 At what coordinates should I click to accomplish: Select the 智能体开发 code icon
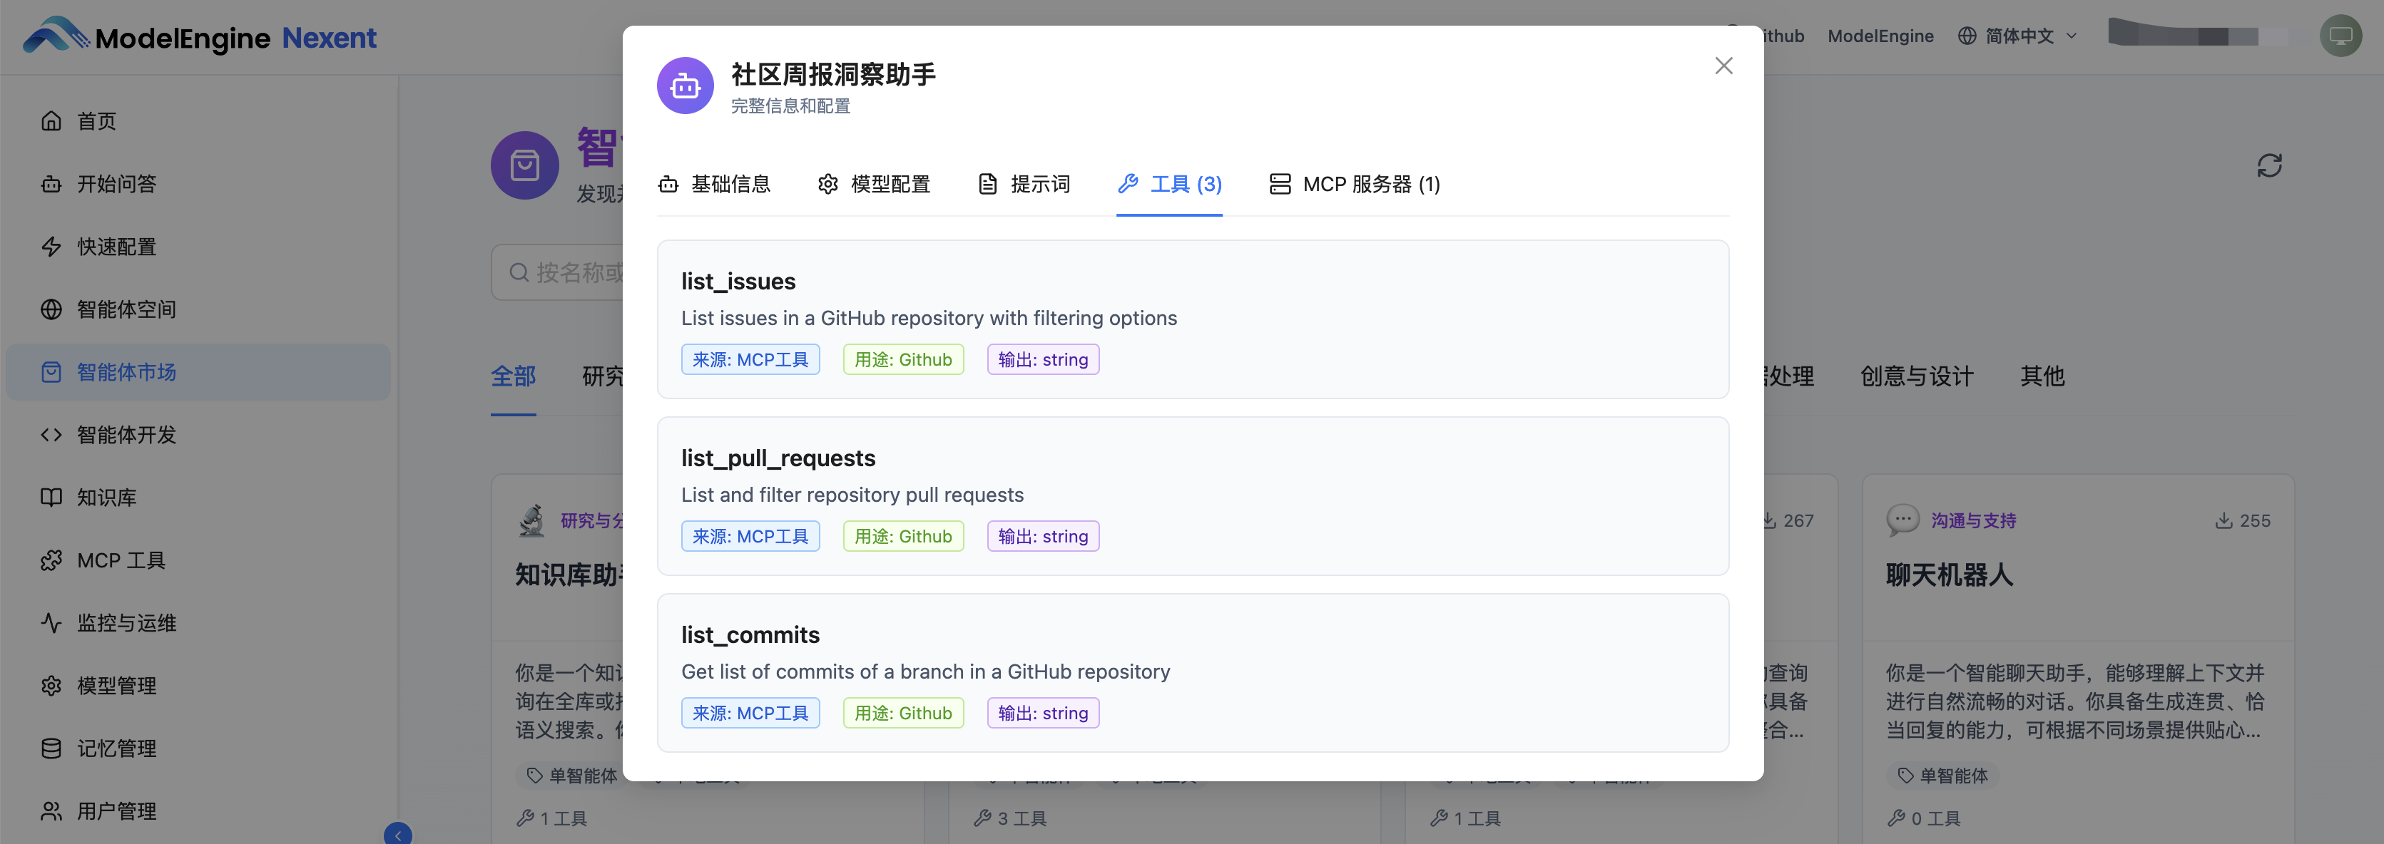[x=52, y=435]
